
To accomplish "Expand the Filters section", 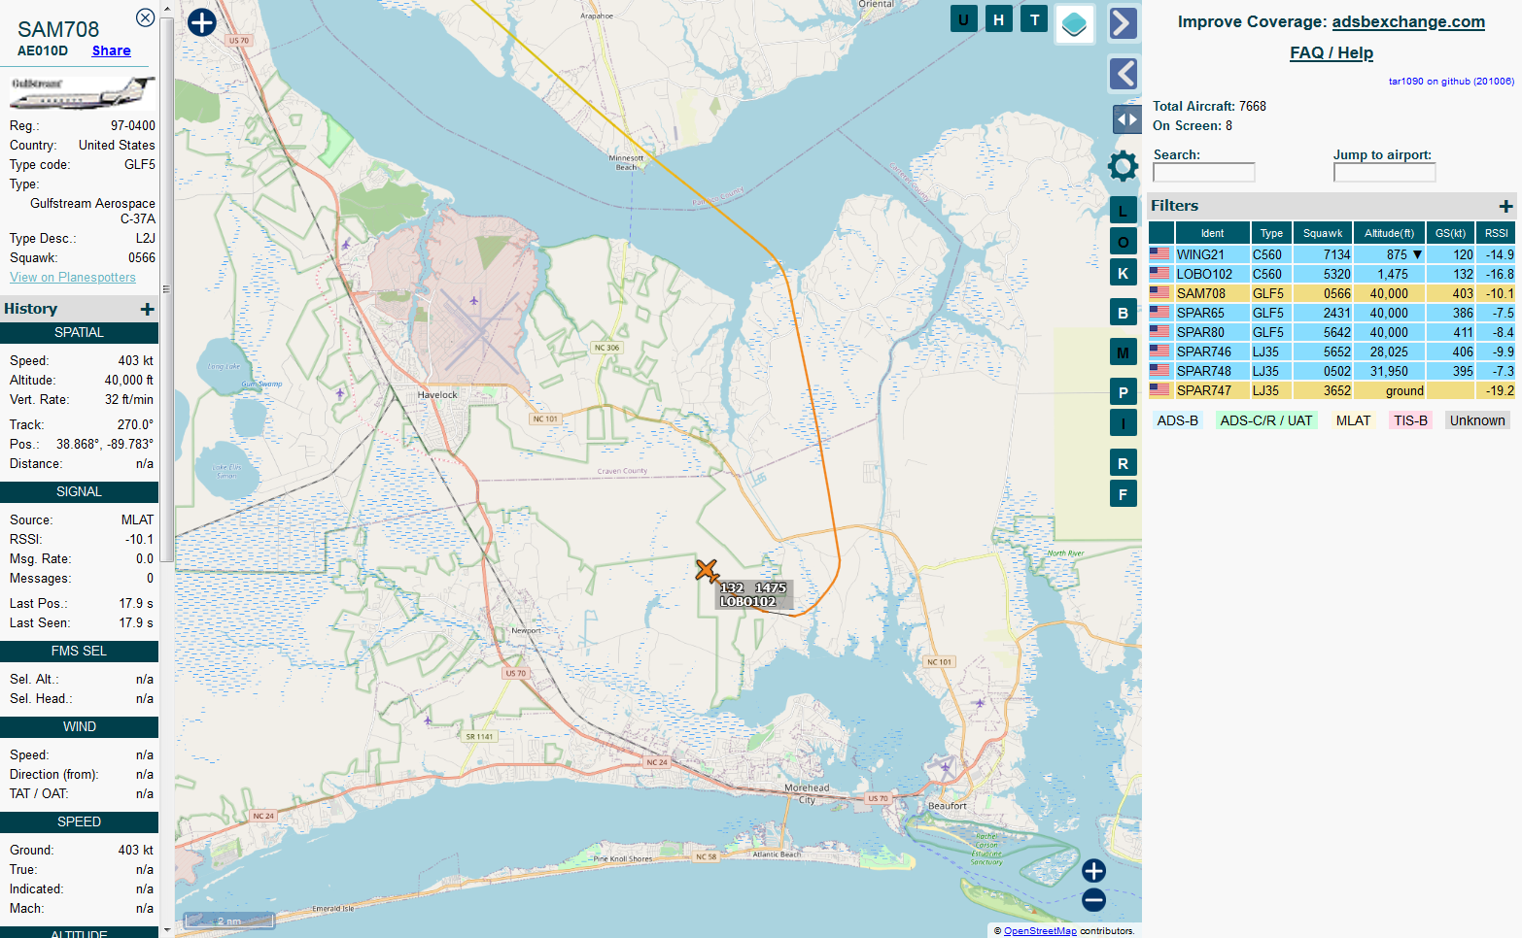I will click(x=1505, y=206).
